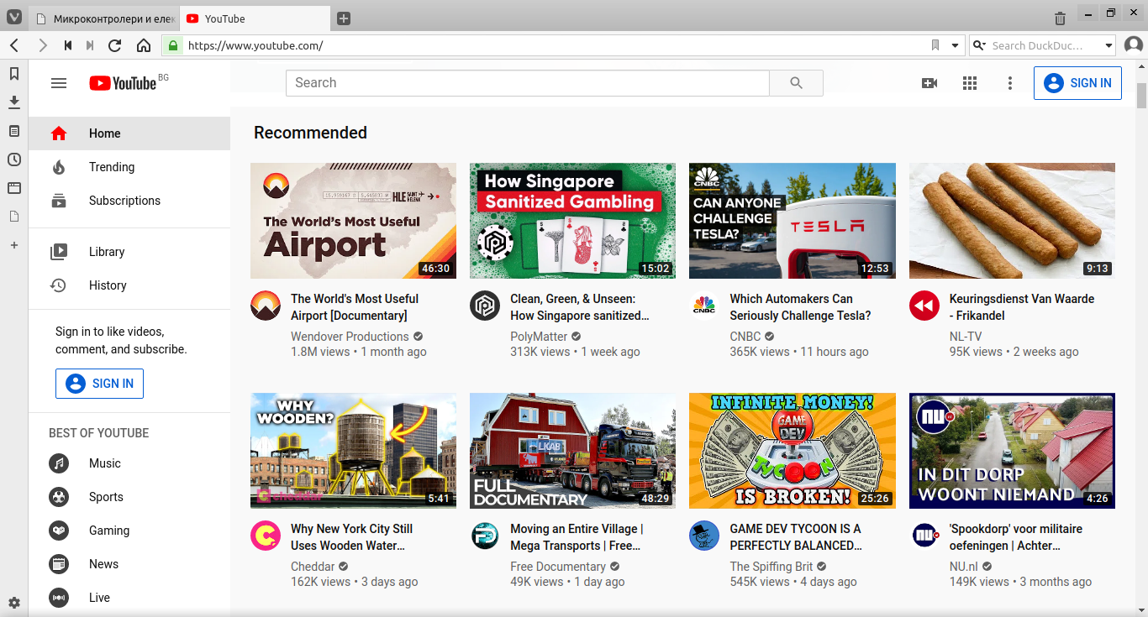Open the In Dit Dorp Woont Niemand thumbnail
The width and height of the screenshot is (1148, 617).
(1012, 451)
